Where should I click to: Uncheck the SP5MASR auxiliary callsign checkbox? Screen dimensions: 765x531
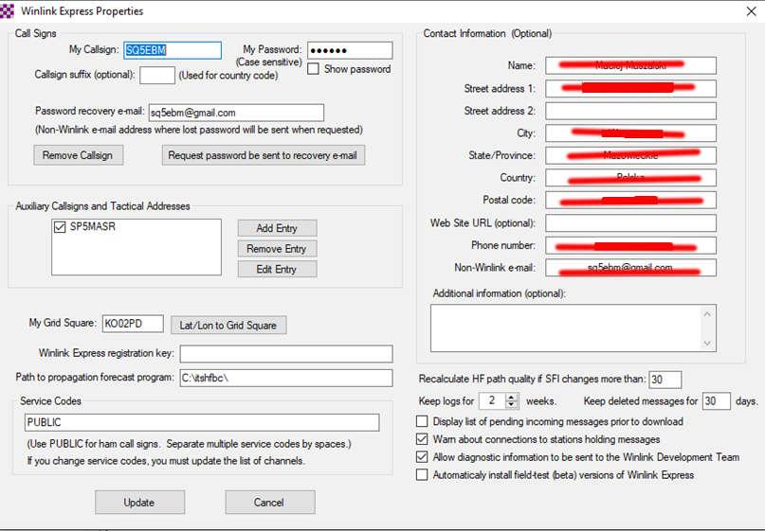(60, 227)
